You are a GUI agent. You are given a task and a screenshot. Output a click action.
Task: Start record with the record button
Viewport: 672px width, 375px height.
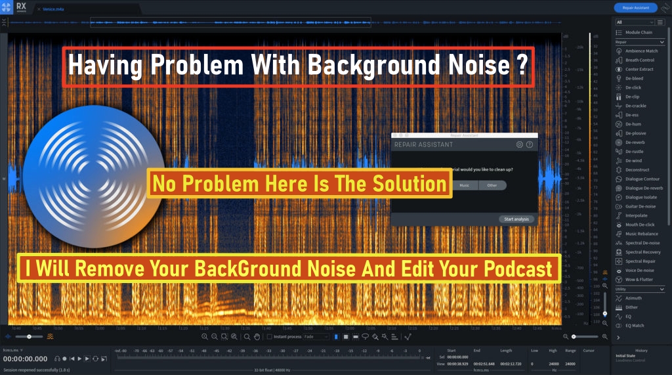pos(65,359)
